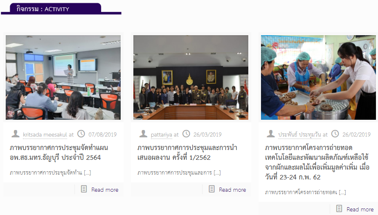Open article title ending with ประจำปี 2564
Viewport: 378px width, 215px height.
pos(59,152)
